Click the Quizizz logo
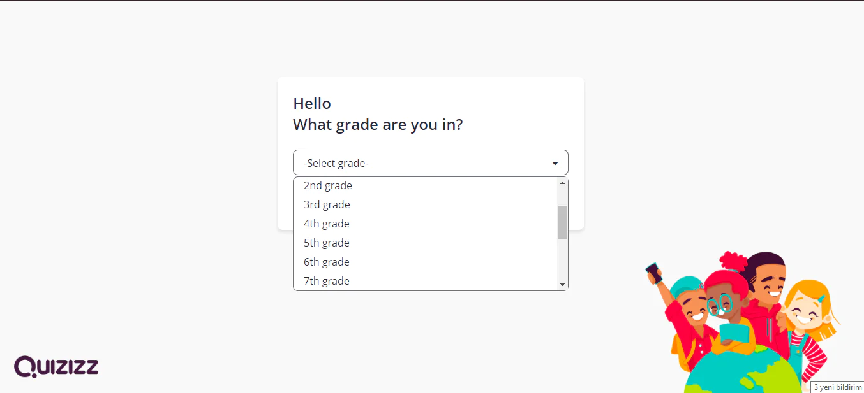This screenshot has width=864, height=393. click(56, 366)
